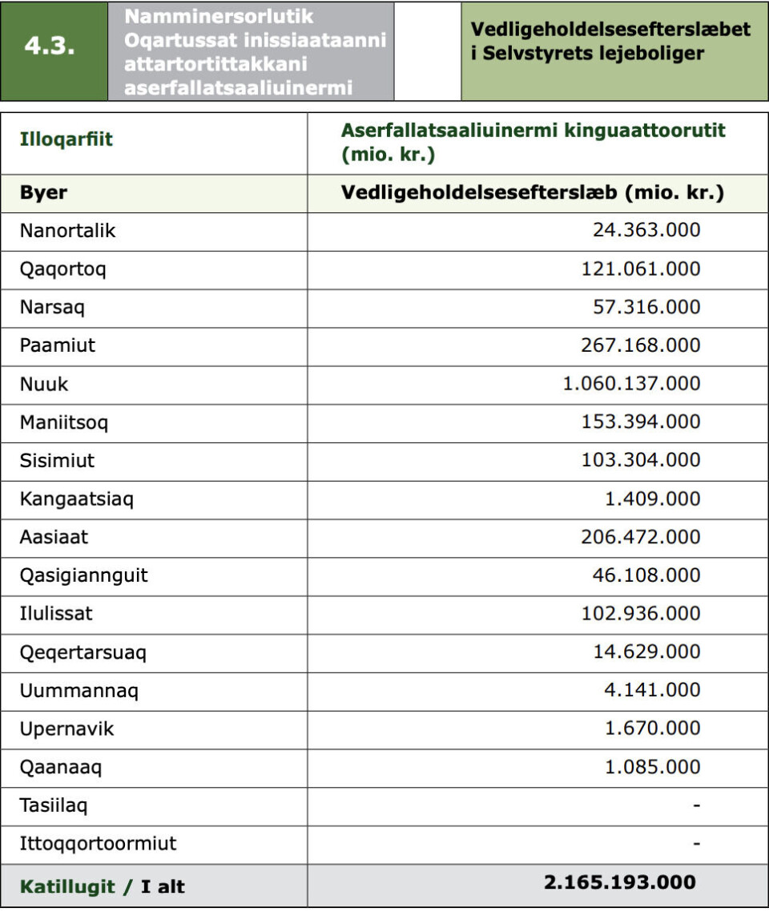Click the Qeqertarsuaq row label
This screenshot has width=769, height=912.
pos(83,652)
